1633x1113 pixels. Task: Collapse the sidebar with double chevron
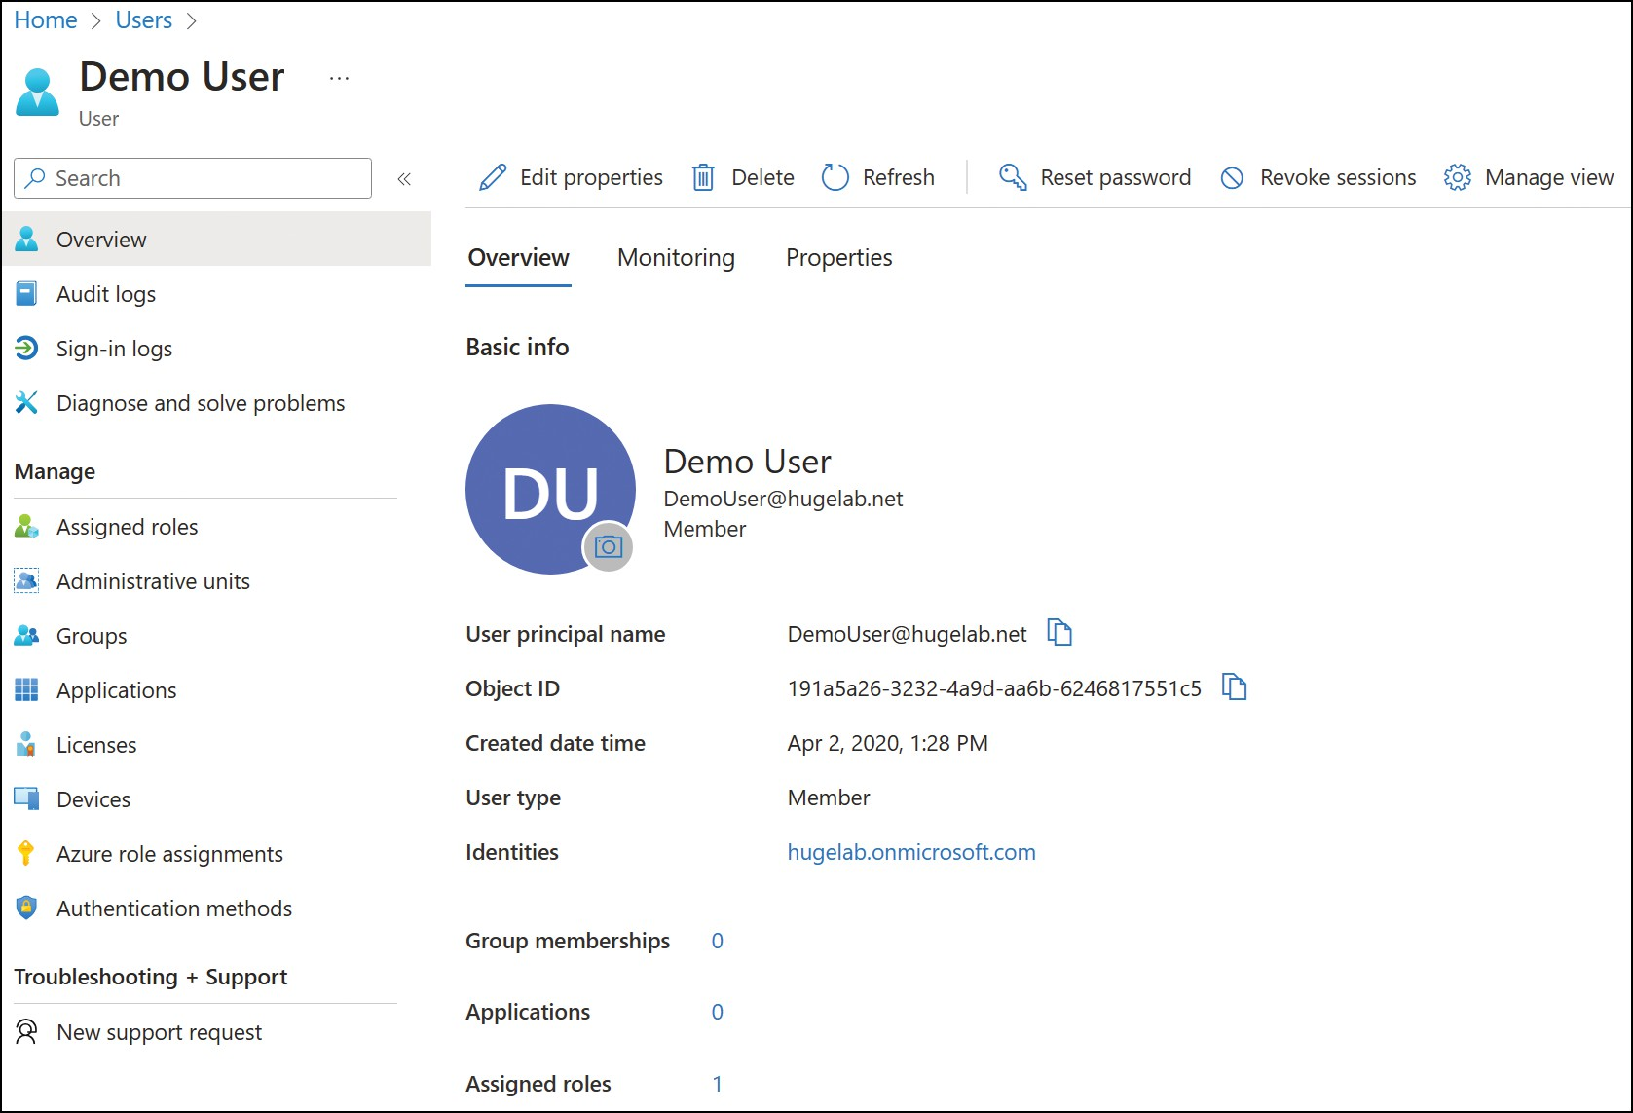(404, 179)
